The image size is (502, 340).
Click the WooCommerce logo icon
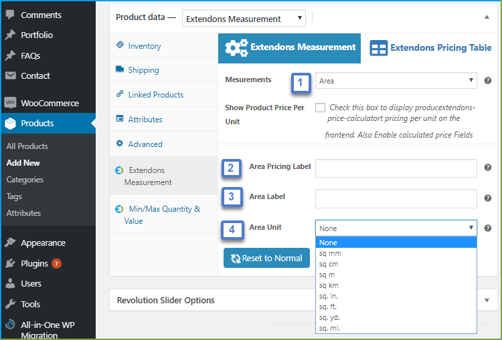tap(10, 103)
